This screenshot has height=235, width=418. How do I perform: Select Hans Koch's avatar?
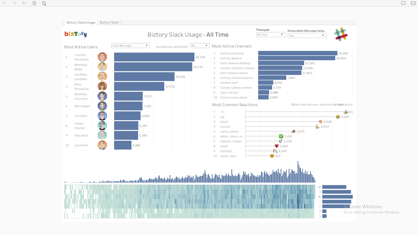tap(102, 135)
